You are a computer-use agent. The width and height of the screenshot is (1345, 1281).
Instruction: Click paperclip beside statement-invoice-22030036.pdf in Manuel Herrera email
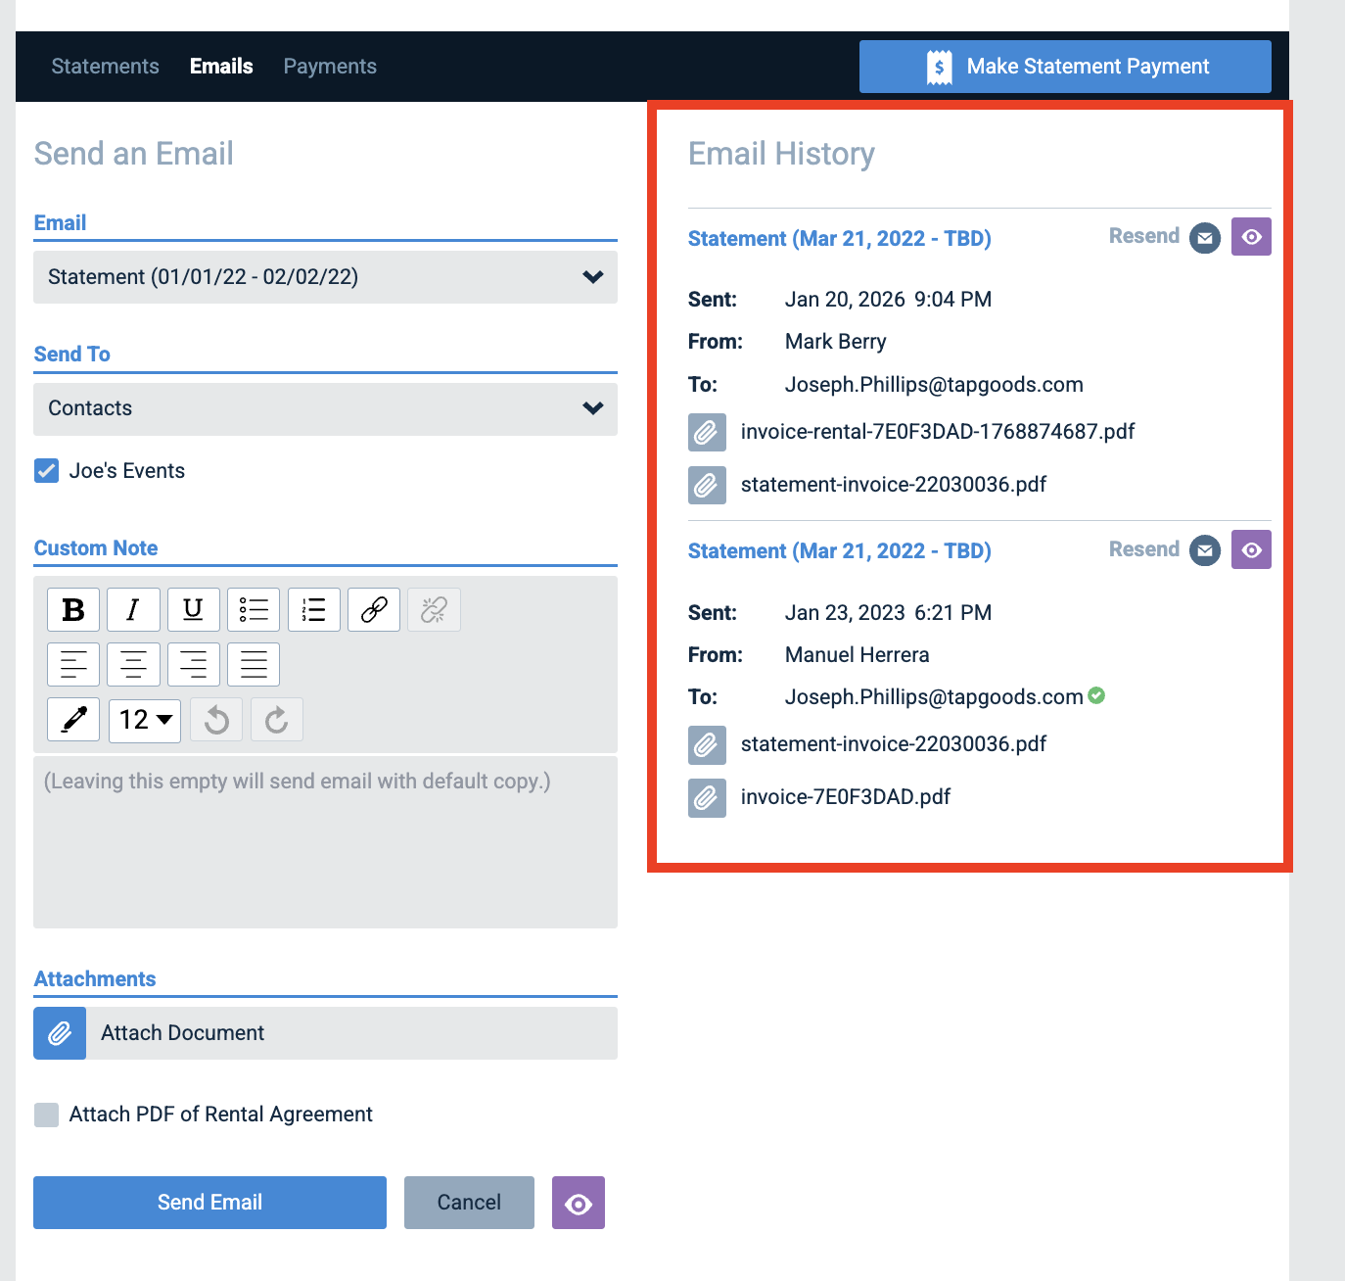click(x=707, y=744)
